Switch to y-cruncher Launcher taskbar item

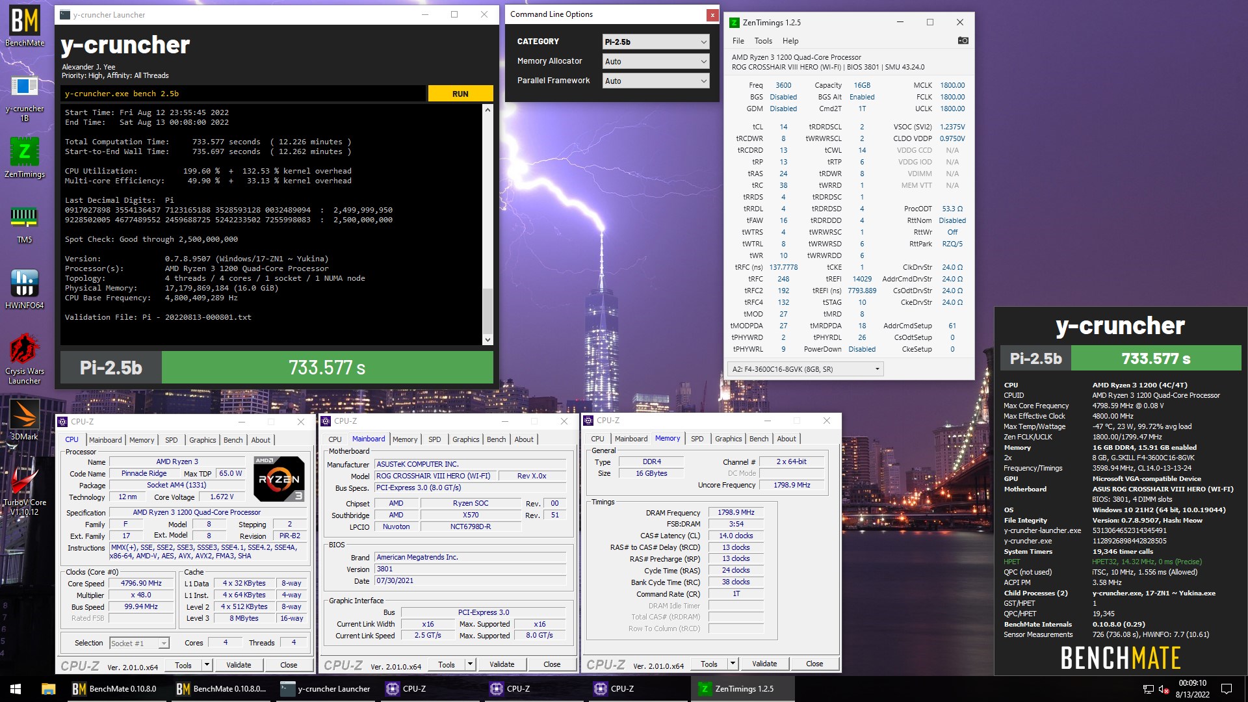[326, 689]
